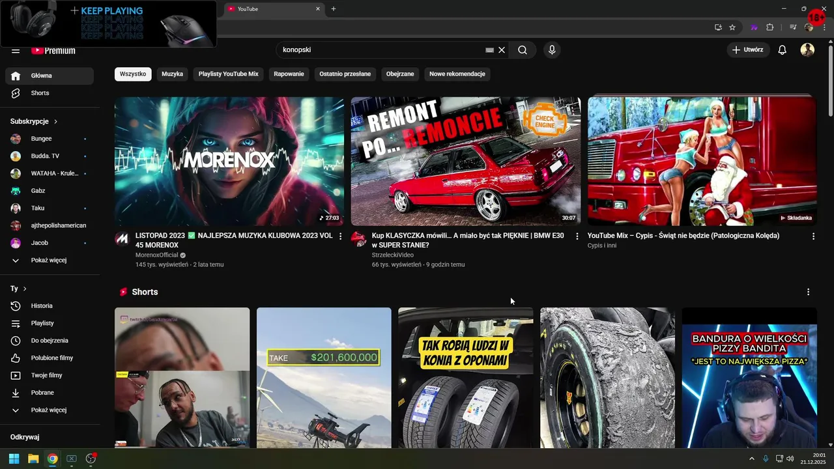
Task: Open Historia in the sidebar
Action: [x=50, y=306]
